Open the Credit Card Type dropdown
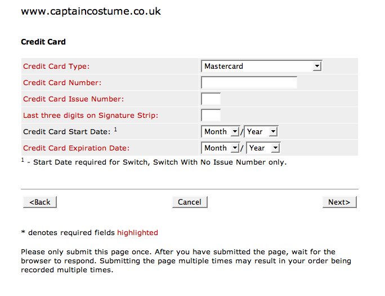 261,67
